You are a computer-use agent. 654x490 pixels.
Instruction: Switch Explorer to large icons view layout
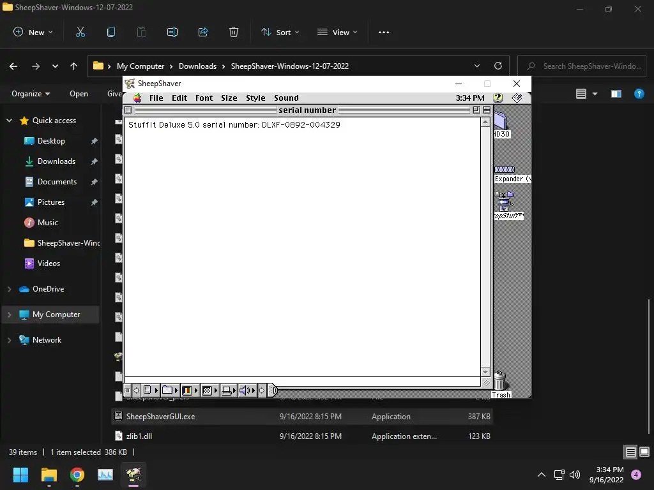(644, 452)
